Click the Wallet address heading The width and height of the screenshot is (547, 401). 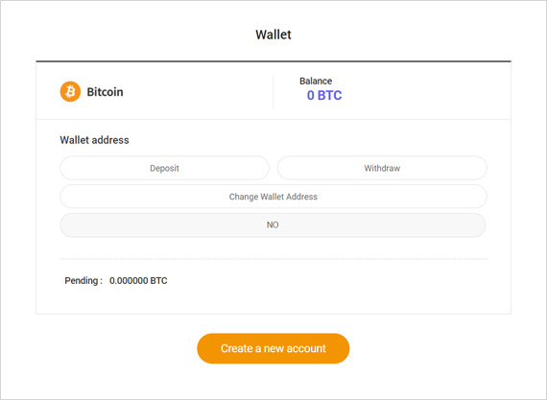click(95, 140)
